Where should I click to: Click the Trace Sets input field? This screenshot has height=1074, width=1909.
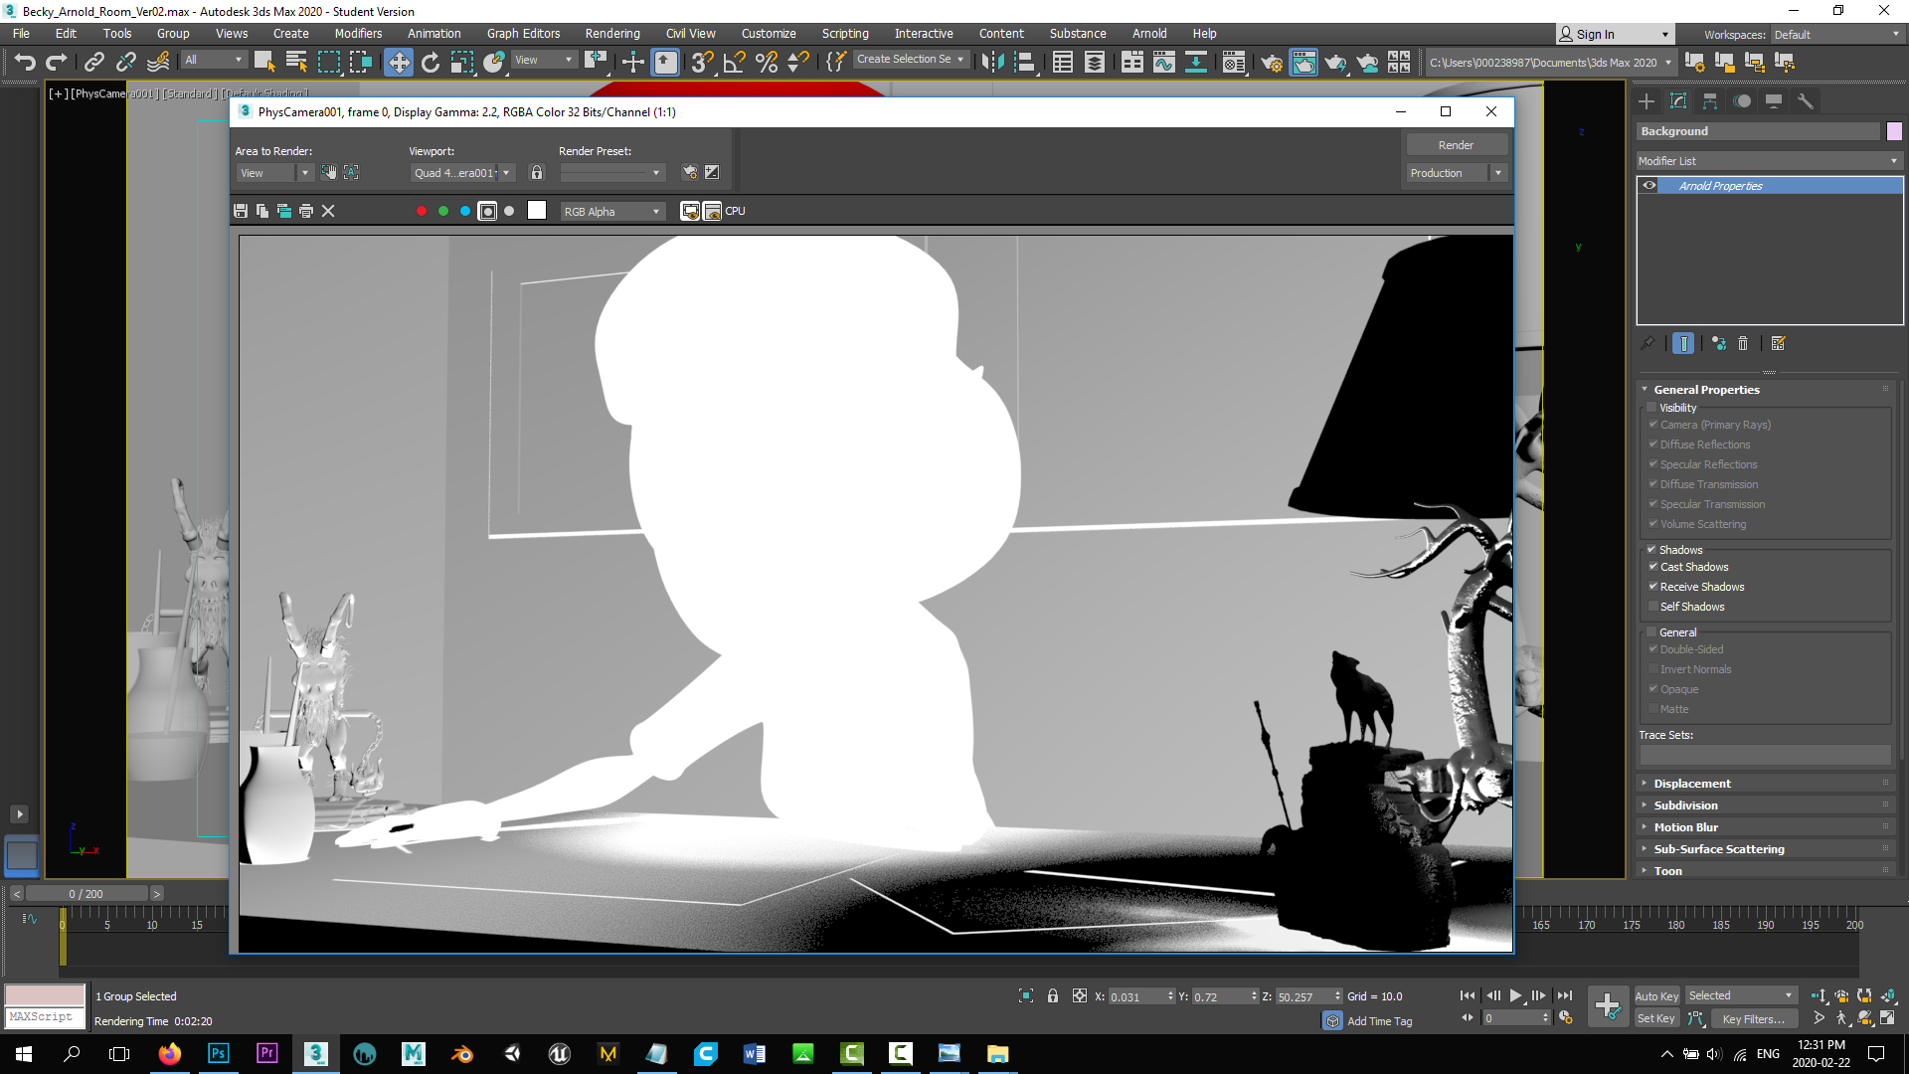click(1765, 756)
